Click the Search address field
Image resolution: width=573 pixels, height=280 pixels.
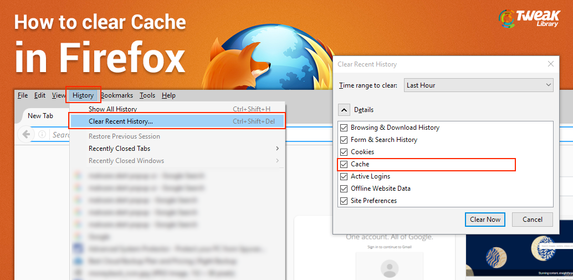pyautogui.click(x=60, y=135)
